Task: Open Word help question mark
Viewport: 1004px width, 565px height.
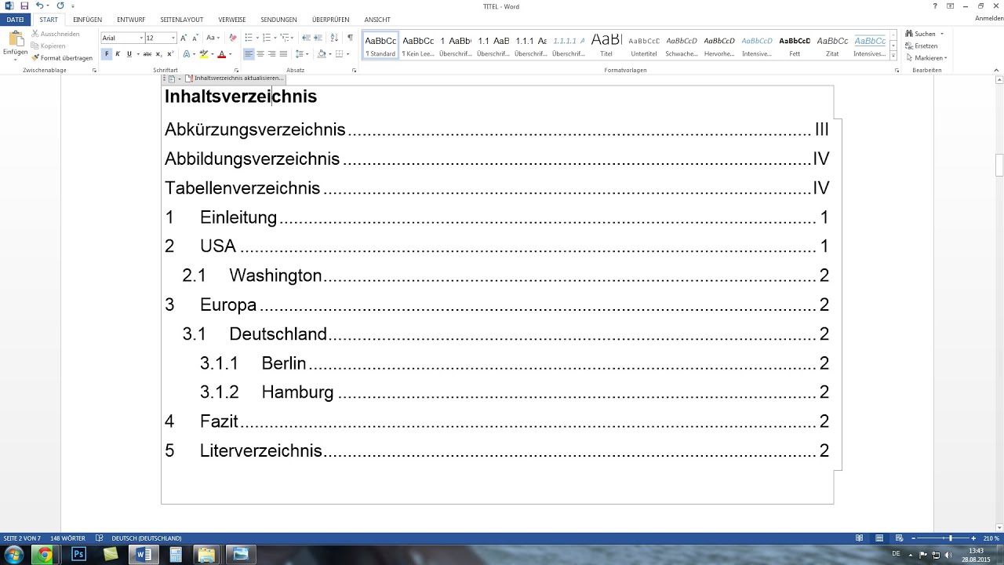Action: tap(935, 5)
